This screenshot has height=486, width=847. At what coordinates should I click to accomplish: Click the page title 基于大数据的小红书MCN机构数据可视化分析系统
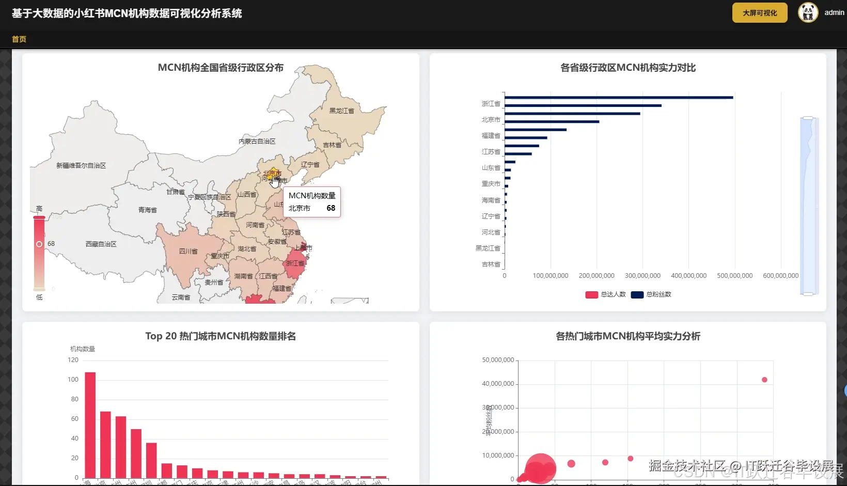127,13
